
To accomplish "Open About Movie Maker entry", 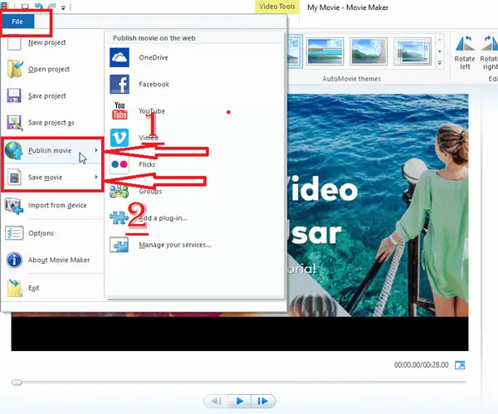I will [x=52, y=260].
